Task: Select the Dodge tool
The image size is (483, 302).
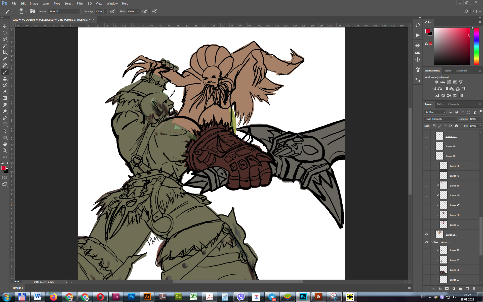Action: pos(5,111)
